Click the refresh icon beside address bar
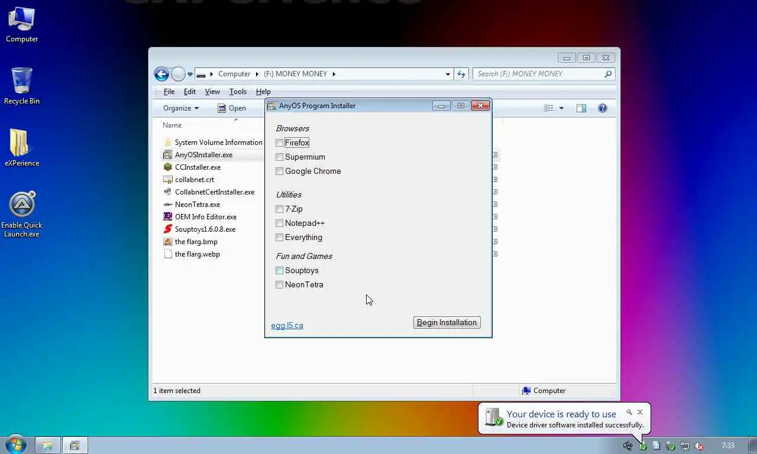The width and height of the screenshot is (757, 454). coord(461,74)
